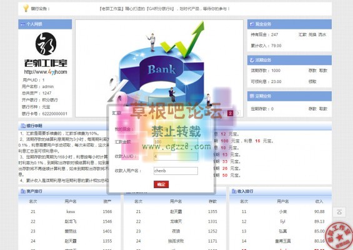Click the 银行卡号：62220000001 line
The width and height of the screenshot is (353, 250).
point(44,114)
